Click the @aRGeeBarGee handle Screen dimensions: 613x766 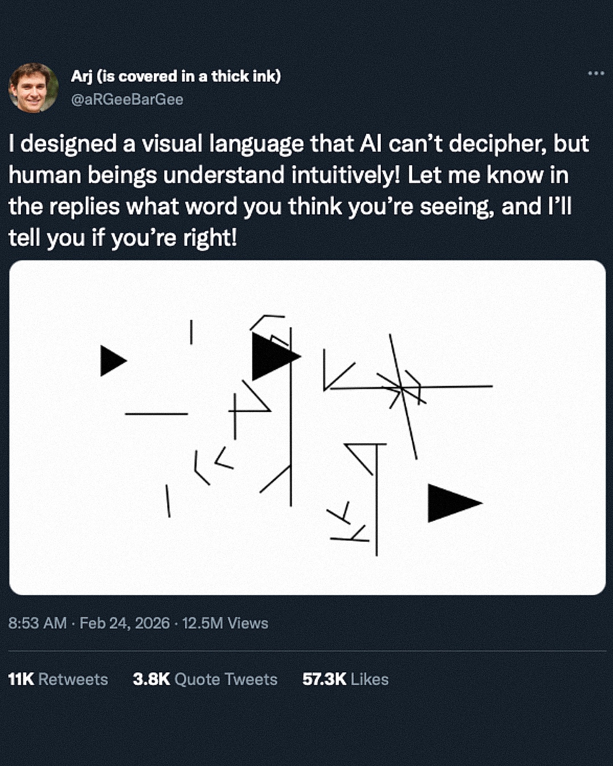coord(127,99)
